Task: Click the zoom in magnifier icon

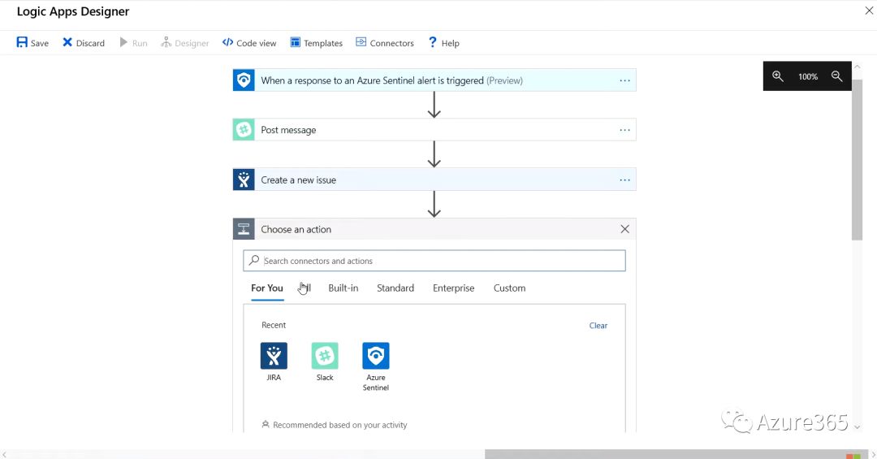Action: click(x=777, y=76)
